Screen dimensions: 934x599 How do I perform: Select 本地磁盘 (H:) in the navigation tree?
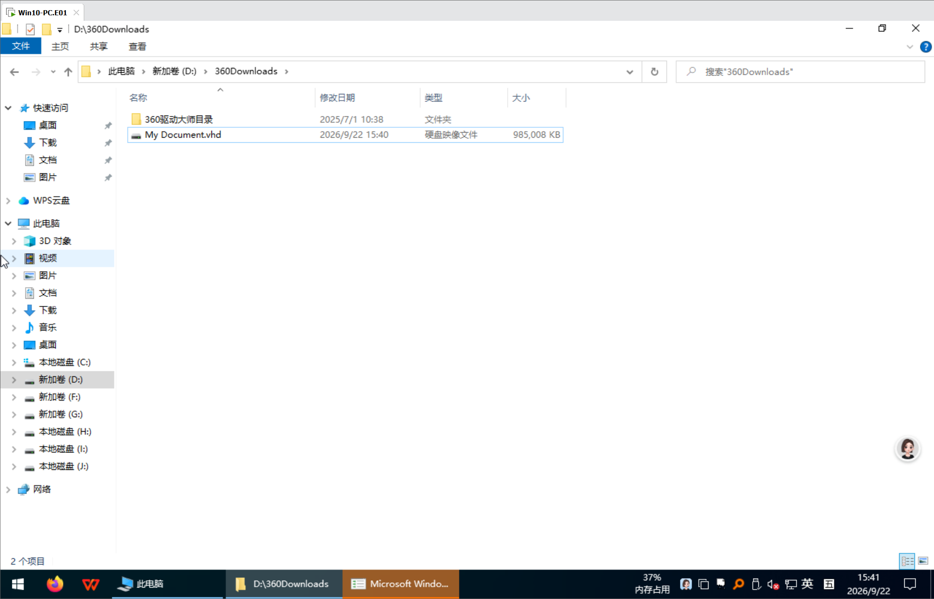(x=65, y=432)
